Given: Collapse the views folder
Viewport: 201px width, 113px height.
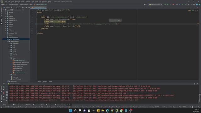Looking at the screenshot, I should coord(9,58).
